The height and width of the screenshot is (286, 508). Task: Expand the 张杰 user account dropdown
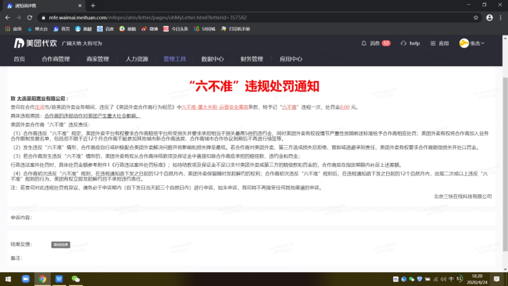click(474, 43)
